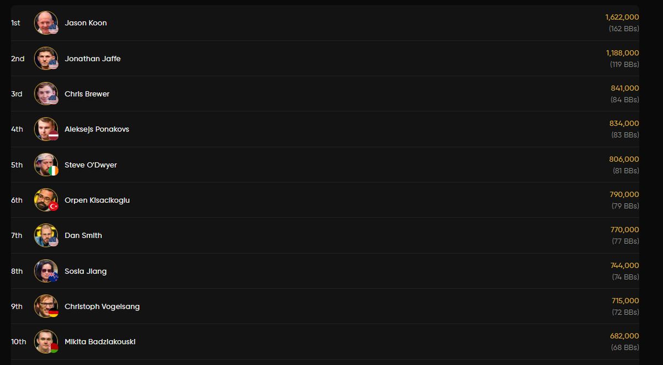Image resolution: width=663 pixels, height=365 pixels.
Task: Click the Jason Koon player name
Action: pos(86,23)
